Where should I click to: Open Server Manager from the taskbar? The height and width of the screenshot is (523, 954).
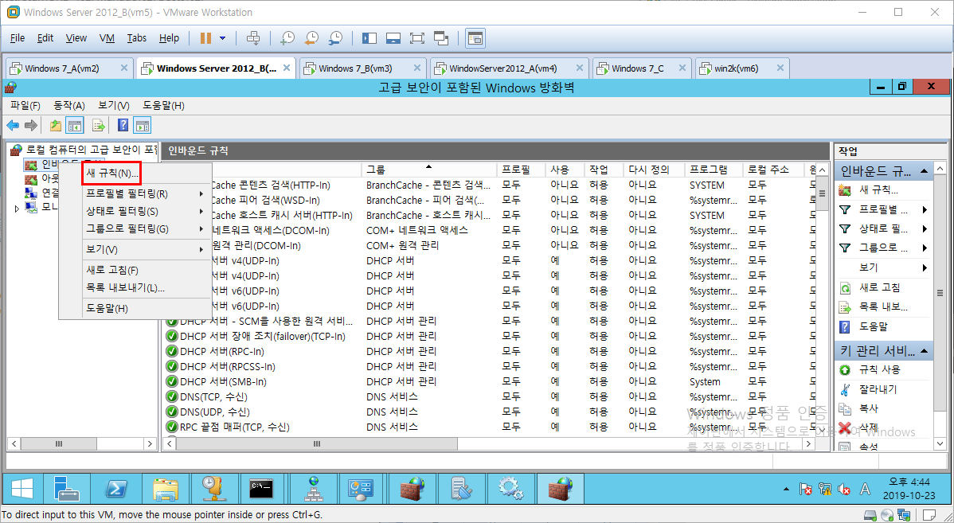click(66, 488)
